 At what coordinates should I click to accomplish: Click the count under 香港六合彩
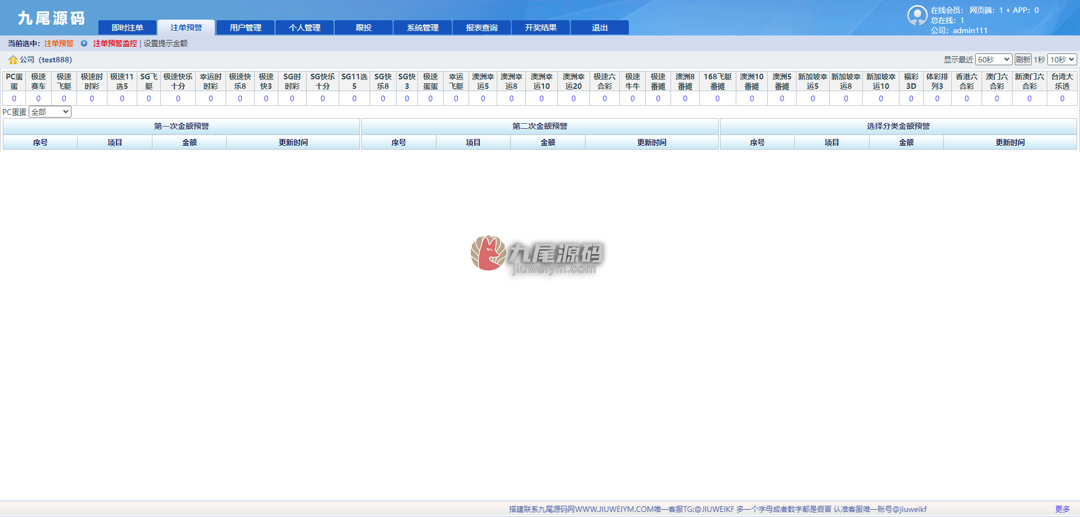click(x=966, y=98)
